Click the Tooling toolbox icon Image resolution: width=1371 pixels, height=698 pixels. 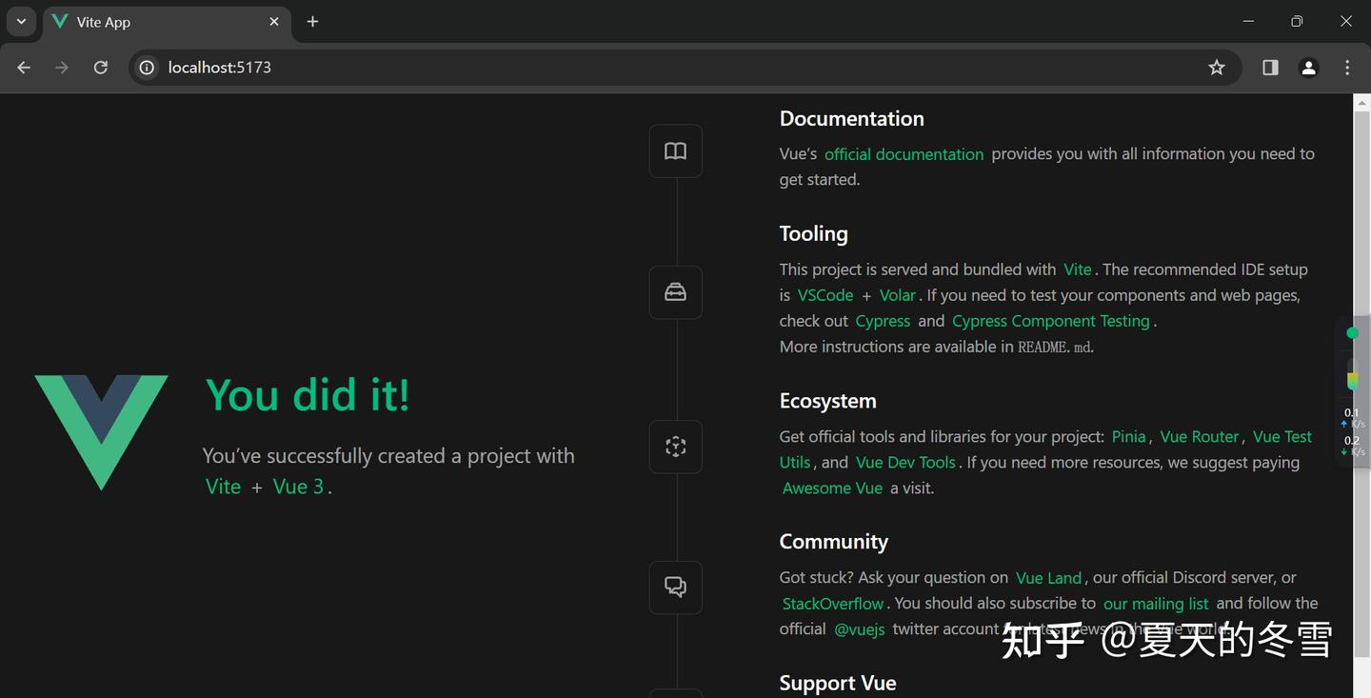675,292
